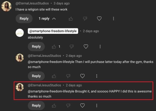Reply to the top comment
This screenshot has height=111, width=156.
24,19
